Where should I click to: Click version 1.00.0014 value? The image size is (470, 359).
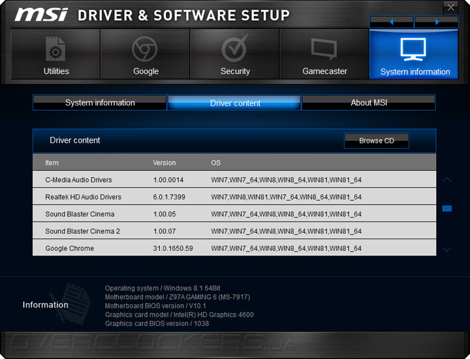pyautogui.click(x=168, y=180)
